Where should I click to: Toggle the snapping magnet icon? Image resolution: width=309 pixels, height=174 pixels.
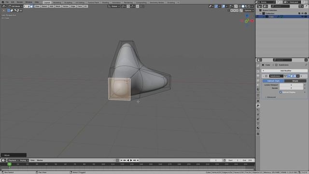pyautogui.click(x=128, y=6)
